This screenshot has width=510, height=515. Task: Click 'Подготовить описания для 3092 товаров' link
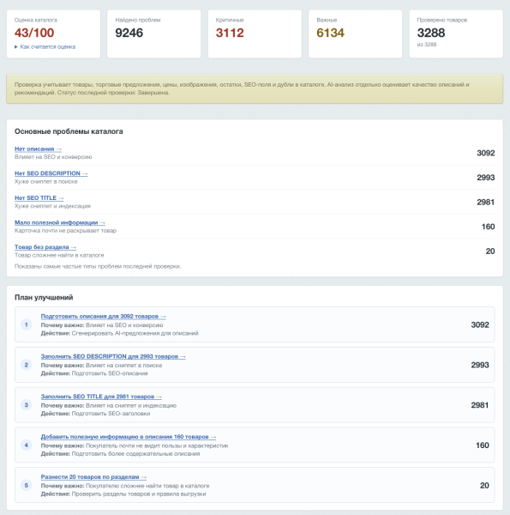(x=104, y=316)
